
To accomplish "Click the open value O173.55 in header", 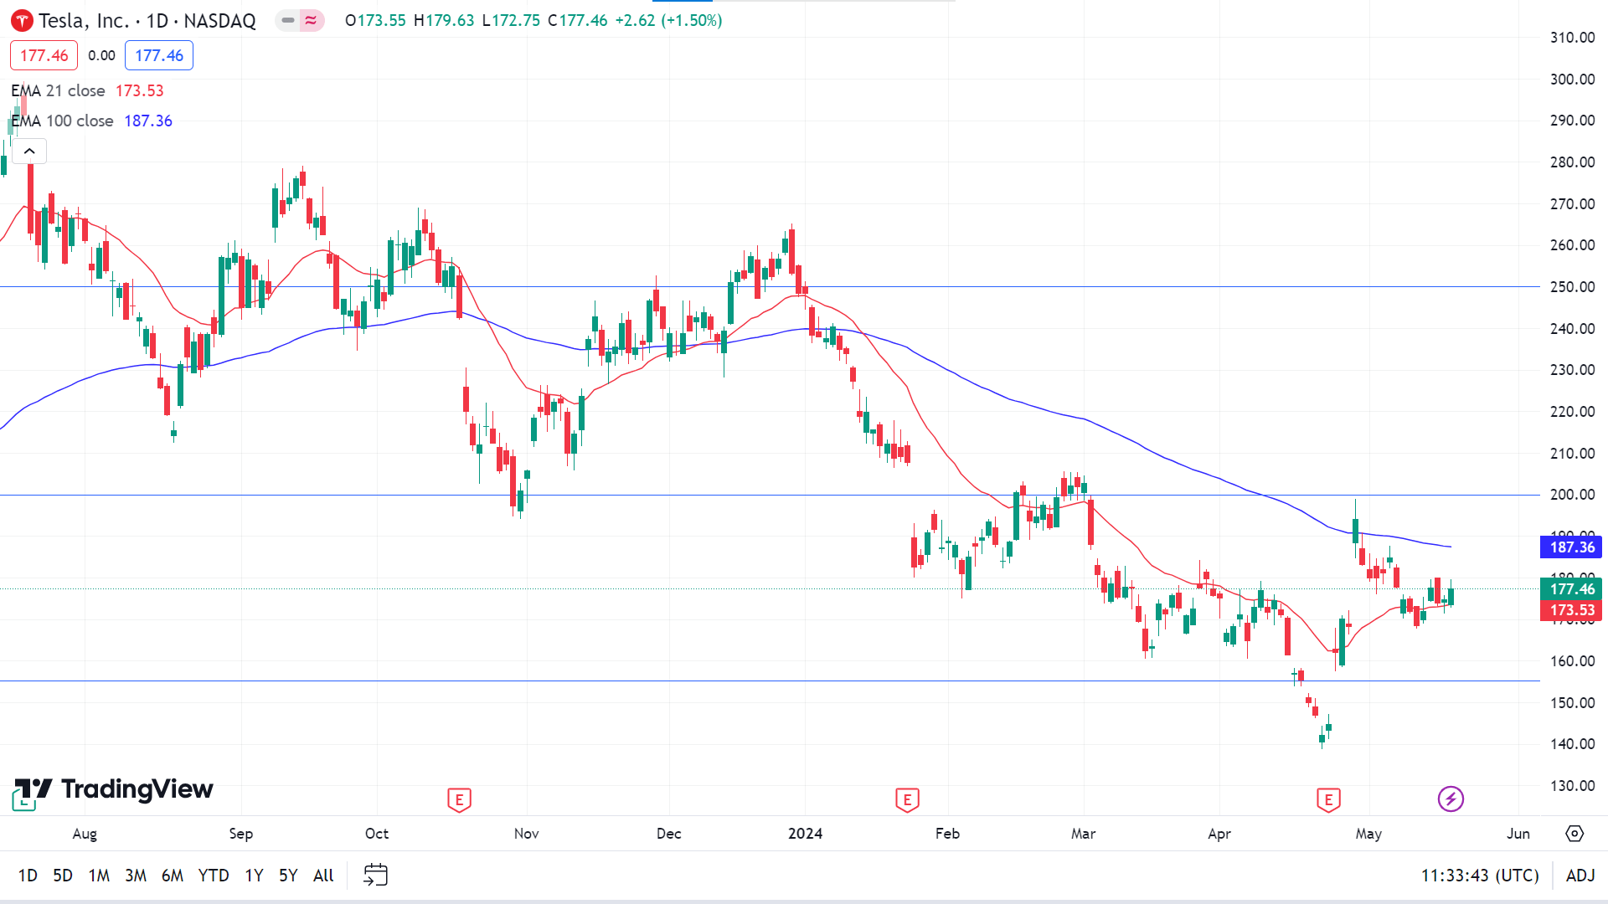I will click(375, 20).
